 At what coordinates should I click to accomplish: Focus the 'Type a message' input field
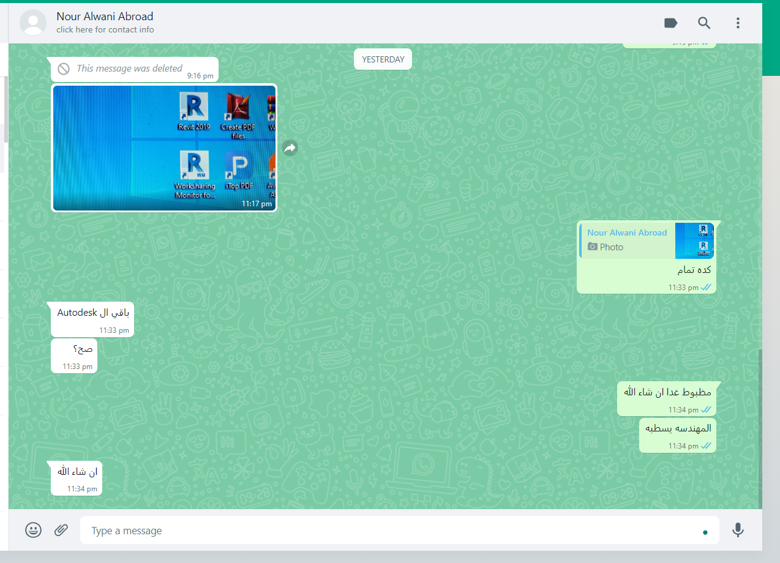click(399, 530)
